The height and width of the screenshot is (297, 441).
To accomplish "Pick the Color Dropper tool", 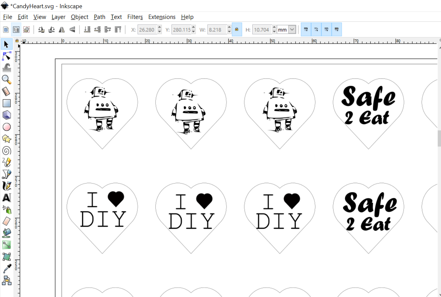I will [x=7, y=268].
